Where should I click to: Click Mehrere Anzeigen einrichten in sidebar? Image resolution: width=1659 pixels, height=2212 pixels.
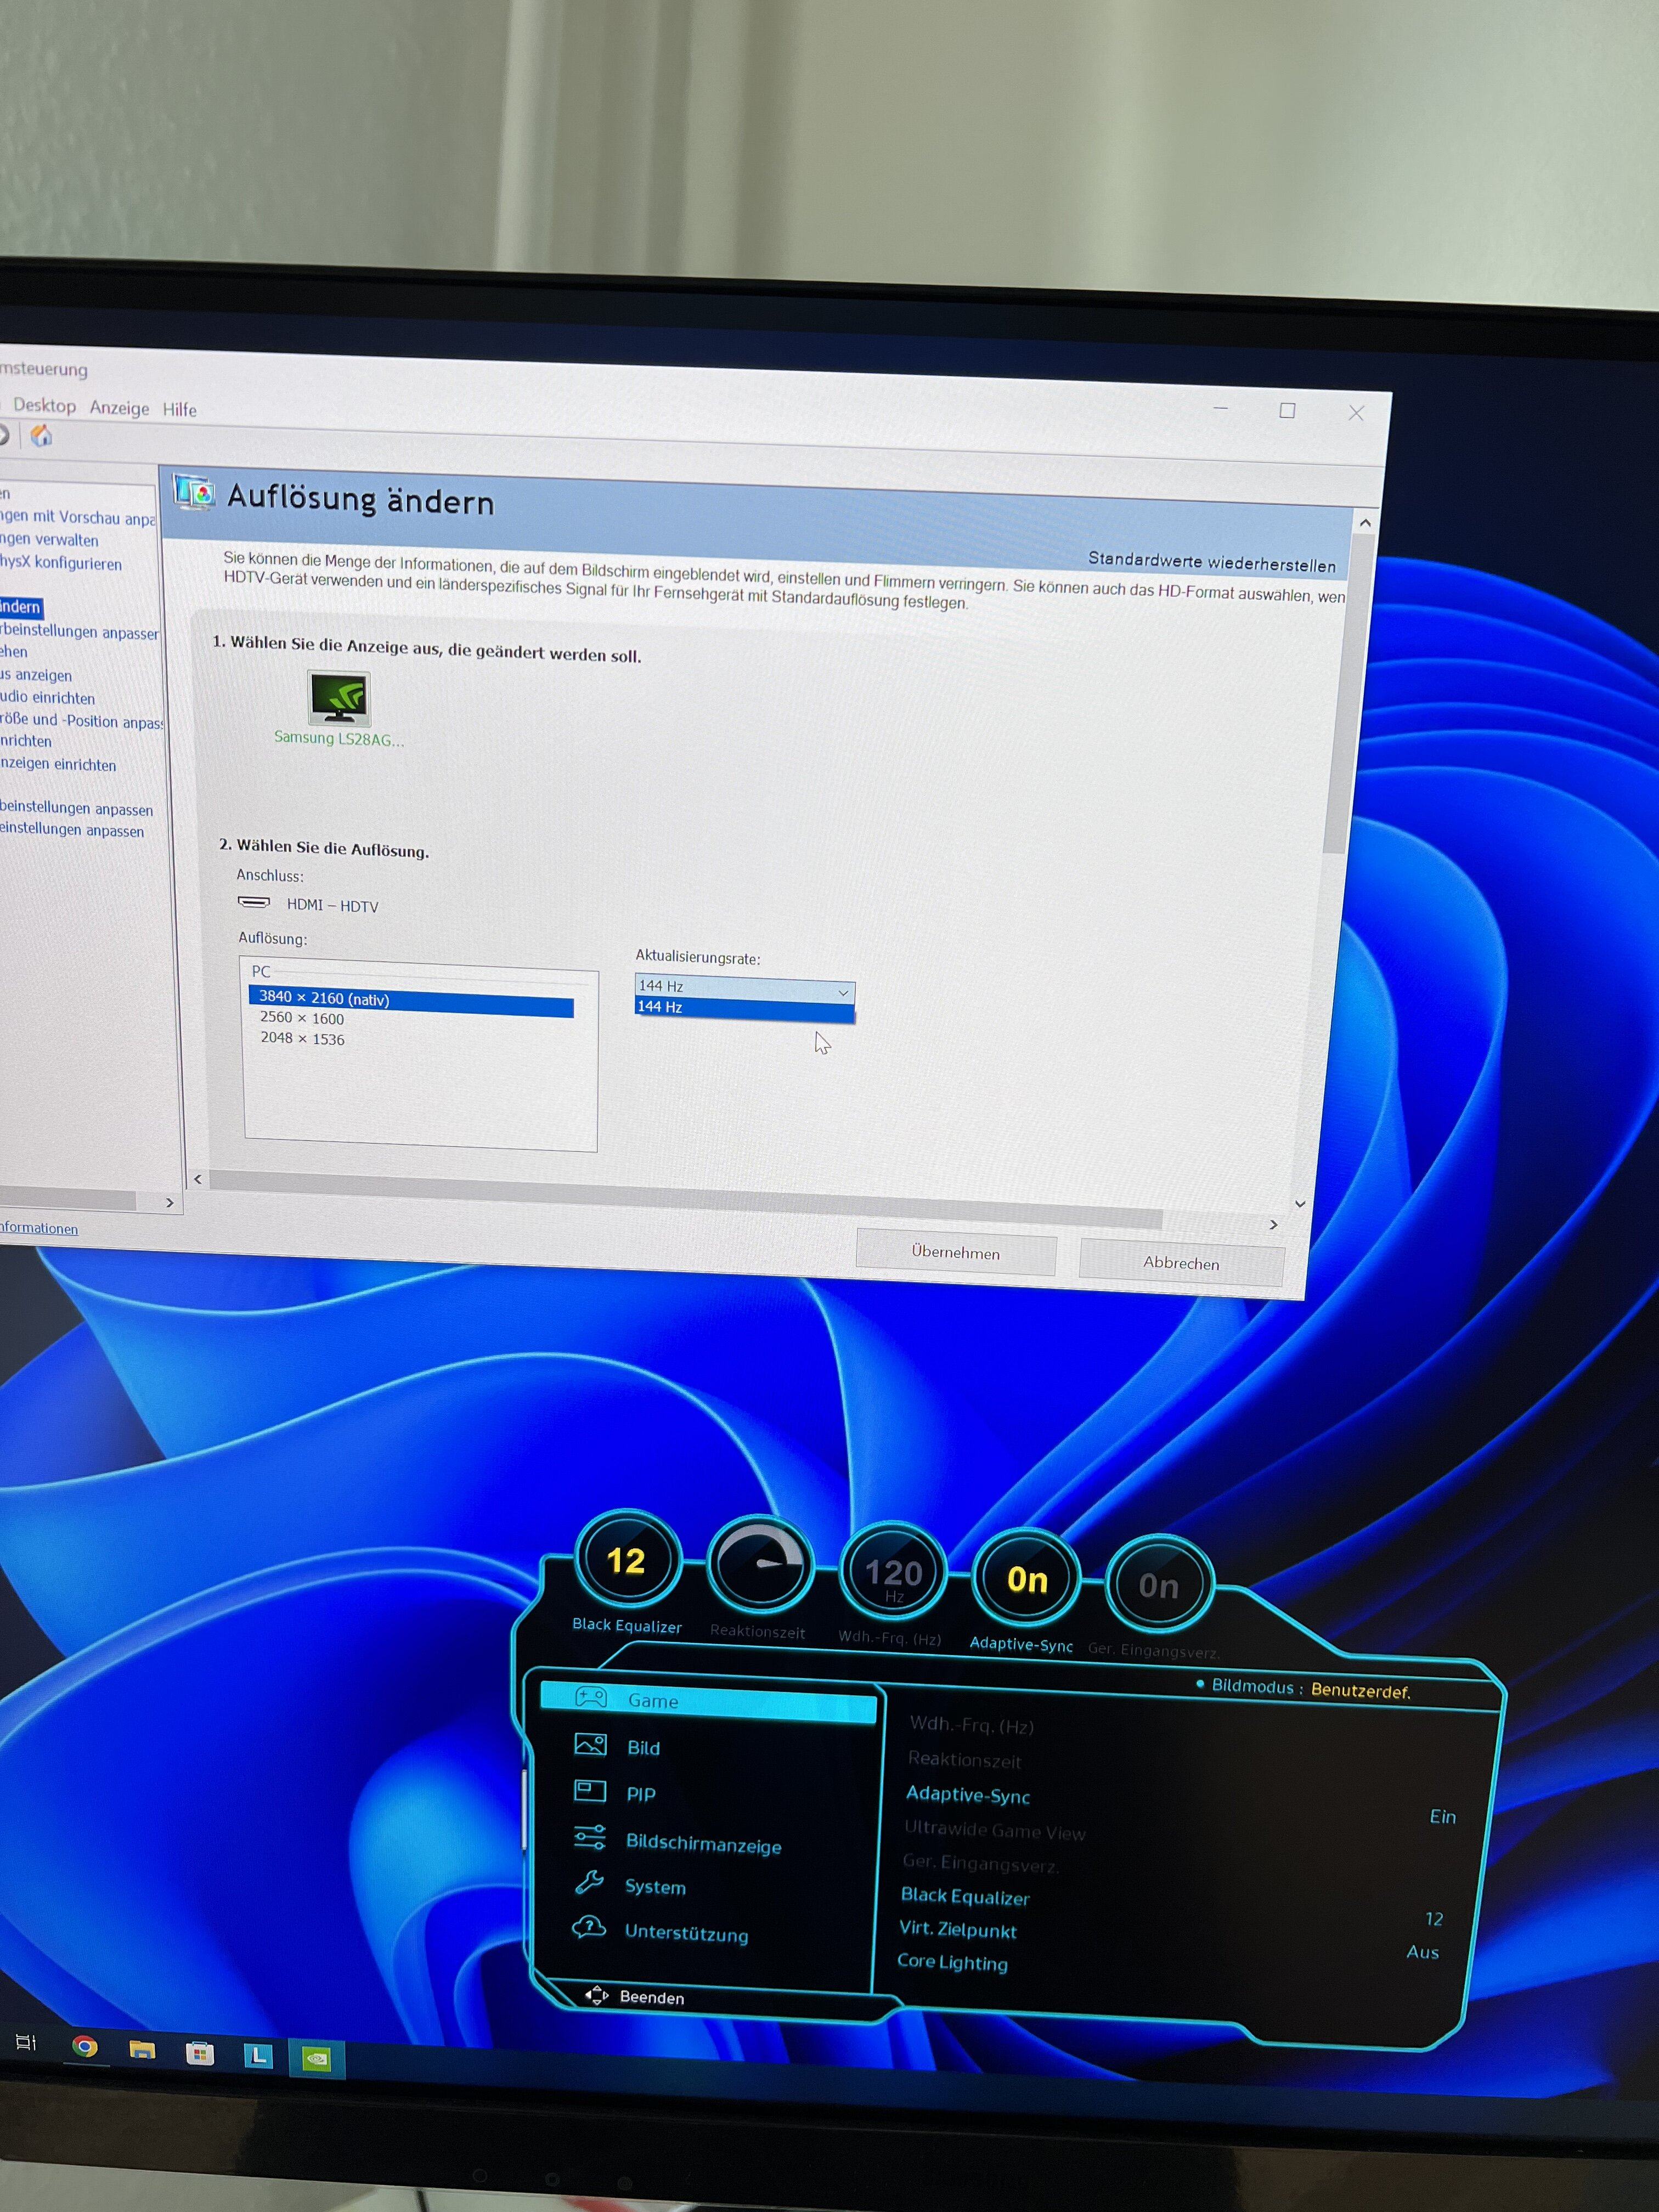(58, 764)
